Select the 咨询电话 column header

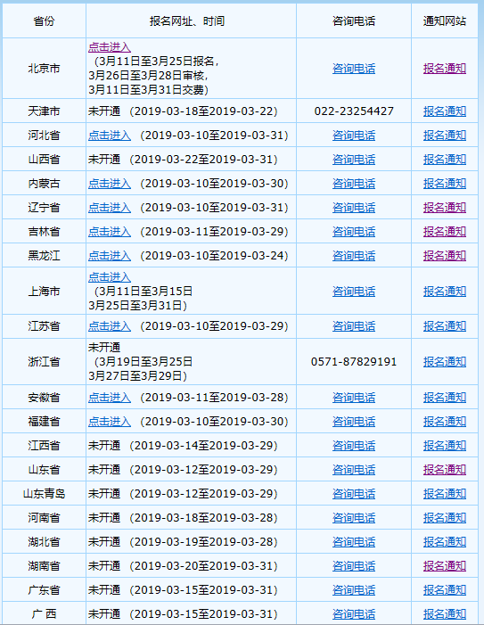(x=354, y=21)
